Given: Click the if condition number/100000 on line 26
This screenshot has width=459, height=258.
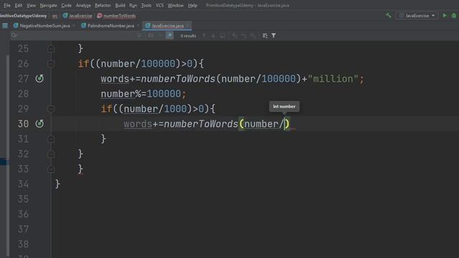Looking at the screenshot, I should point(138,64).
